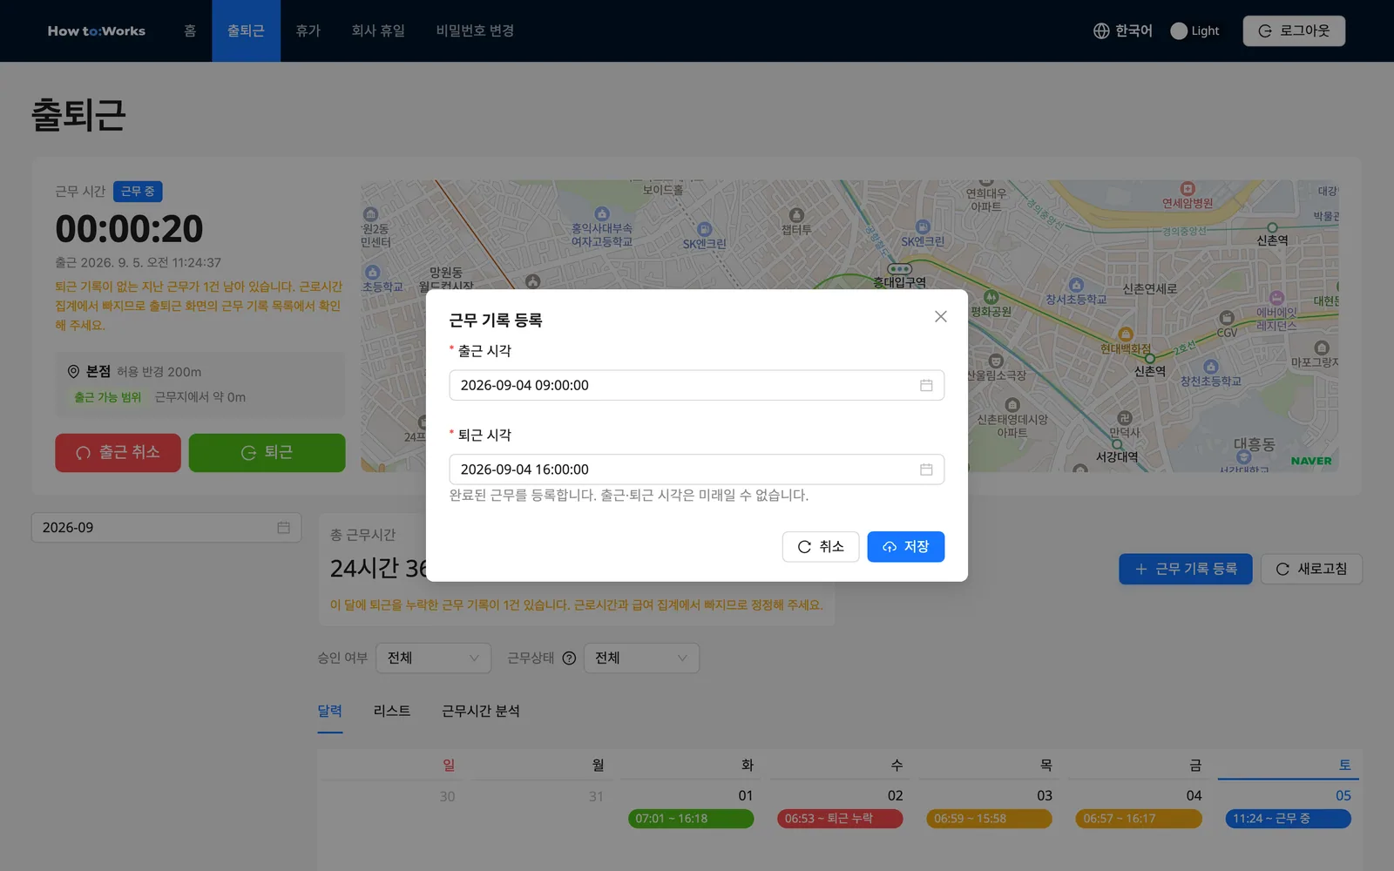Screen dimensions: 1394x871
Task: Close the 근무 기록 등록 dialog
Action: [940, 317]
